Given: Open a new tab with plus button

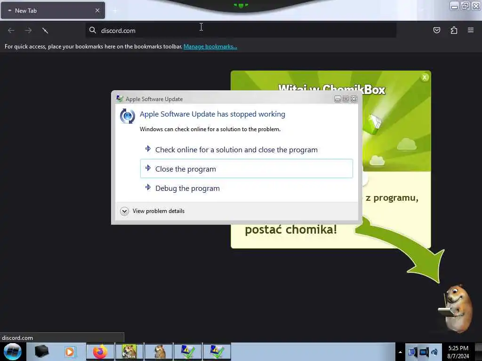Looking at the screenshot, I should [x=115, y=11].
